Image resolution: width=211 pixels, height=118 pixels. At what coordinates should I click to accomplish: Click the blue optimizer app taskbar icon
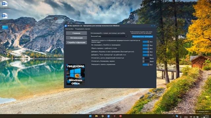108,116
